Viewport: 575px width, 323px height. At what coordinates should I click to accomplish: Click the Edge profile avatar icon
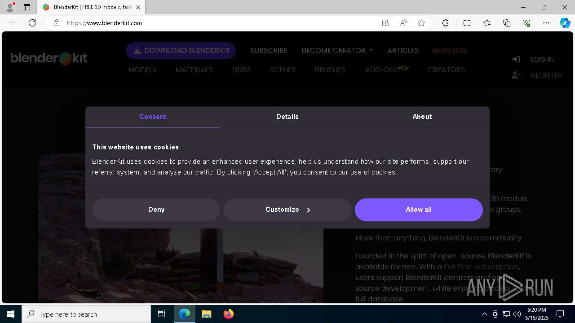pos(10,7)
